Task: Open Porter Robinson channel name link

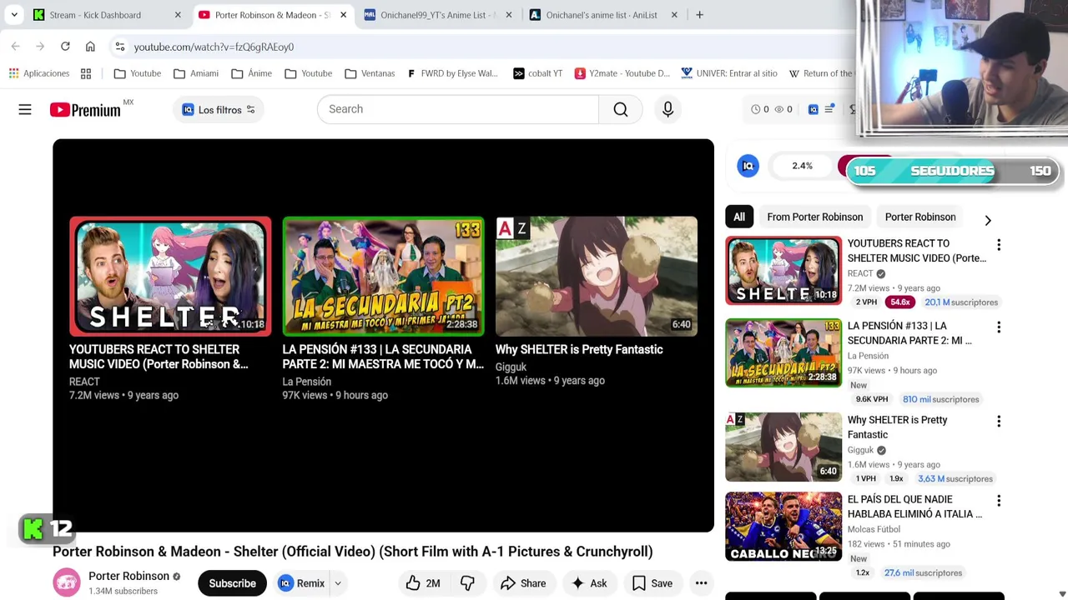Action: (128, 576)
